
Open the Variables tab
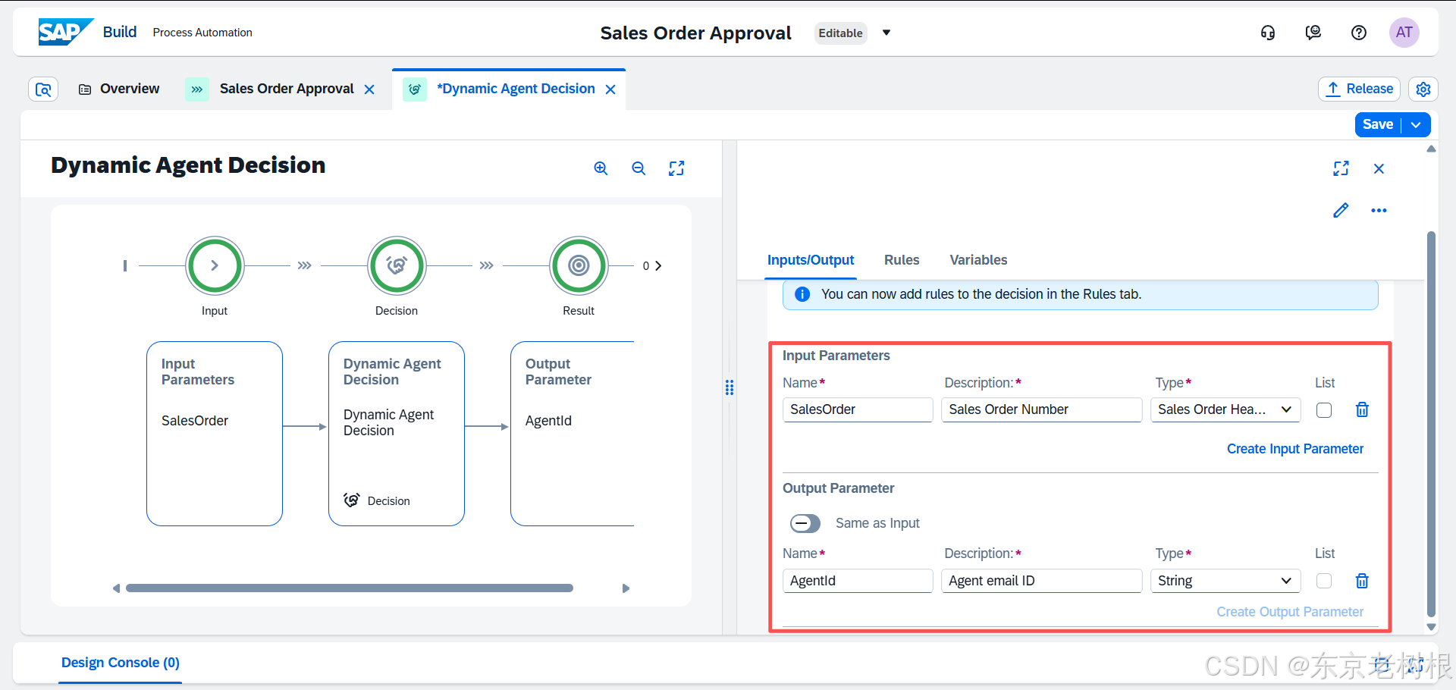tap(978, 260)
